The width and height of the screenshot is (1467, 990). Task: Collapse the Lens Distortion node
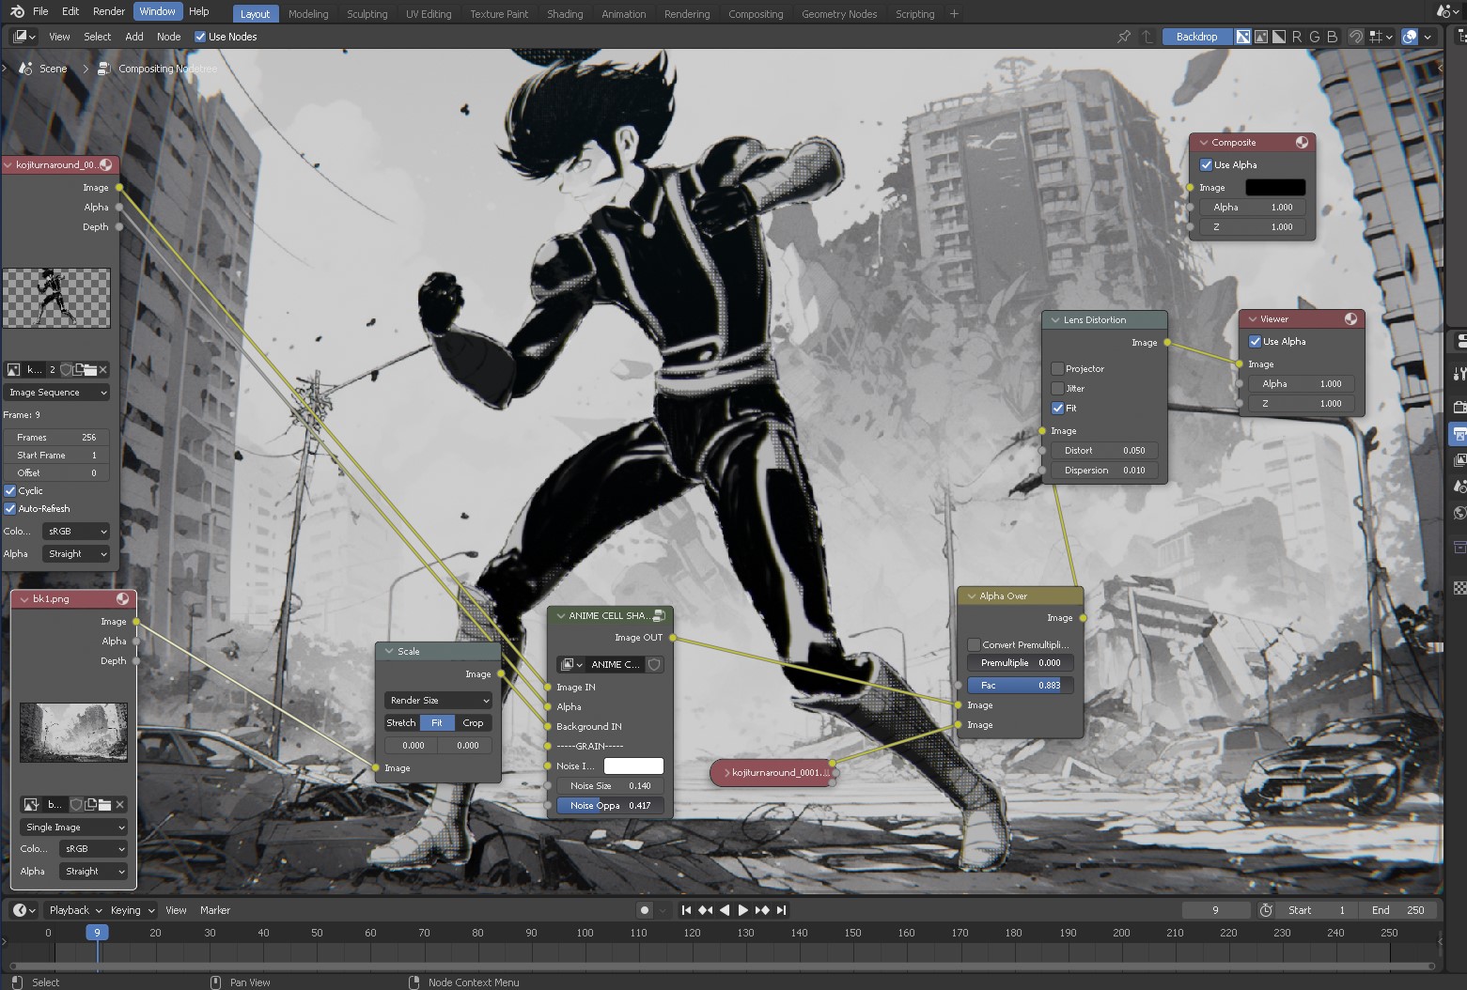pyautogui.click(x=1055, y=319)
